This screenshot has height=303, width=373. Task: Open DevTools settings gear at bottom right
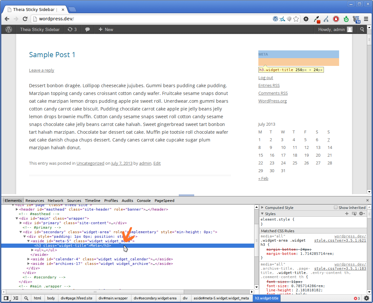(x=367, y=298)
